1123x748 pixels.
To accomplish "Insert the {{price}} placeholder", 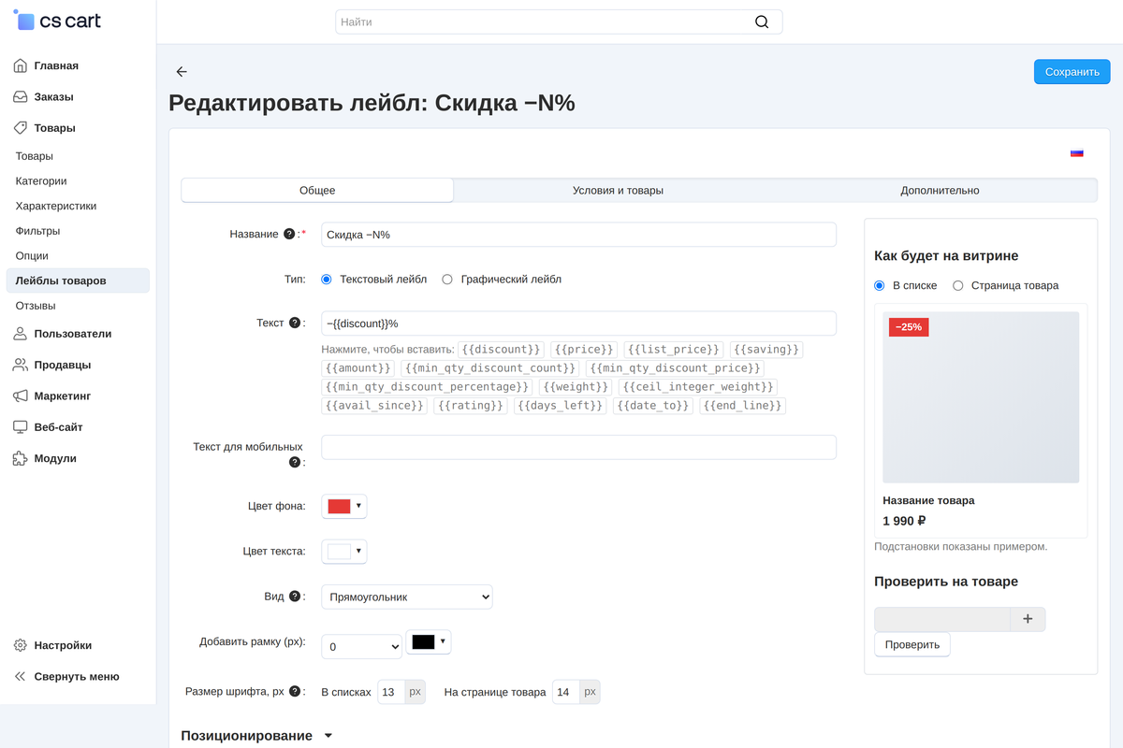I will 584,350.
